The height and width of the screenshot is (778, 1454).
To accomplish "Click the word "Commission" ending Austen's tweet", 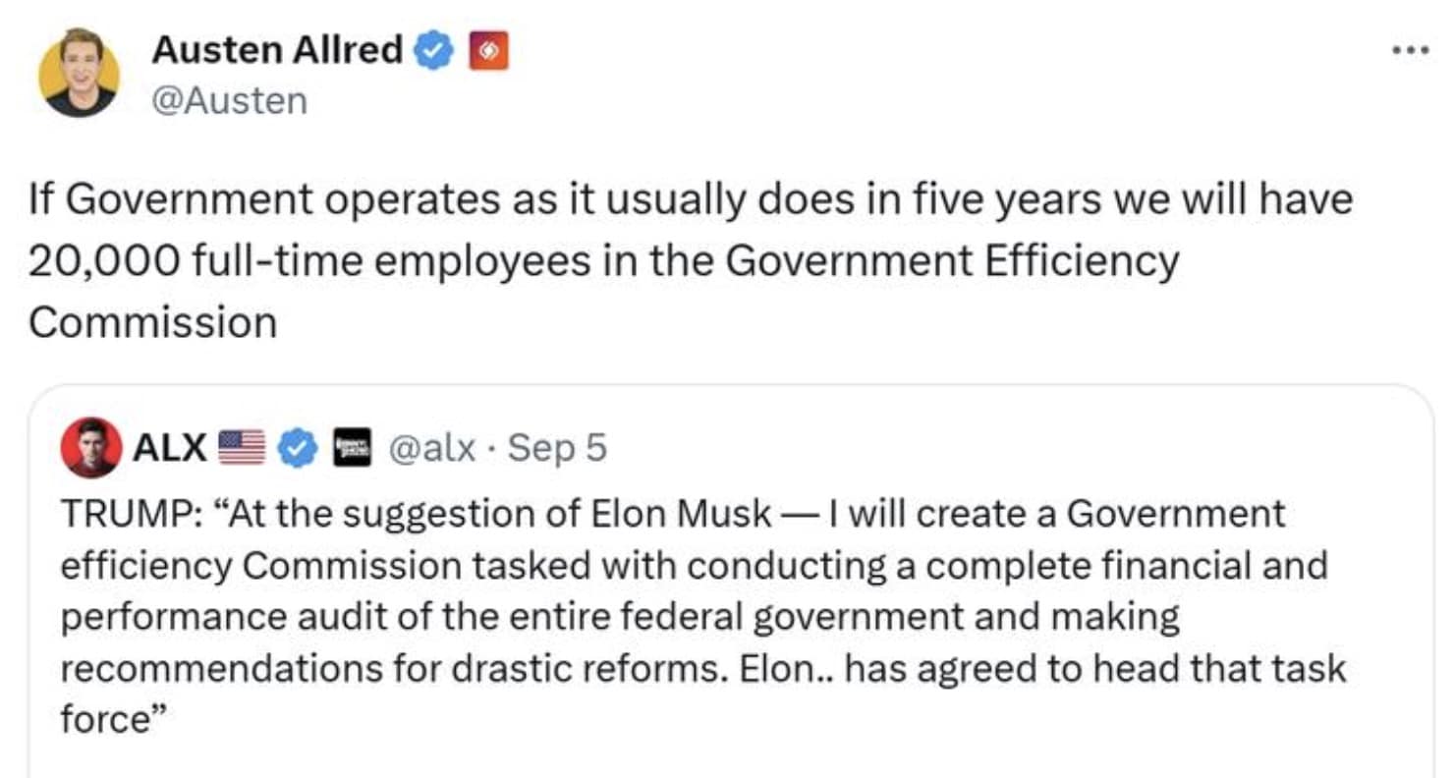I will [152, 322].
